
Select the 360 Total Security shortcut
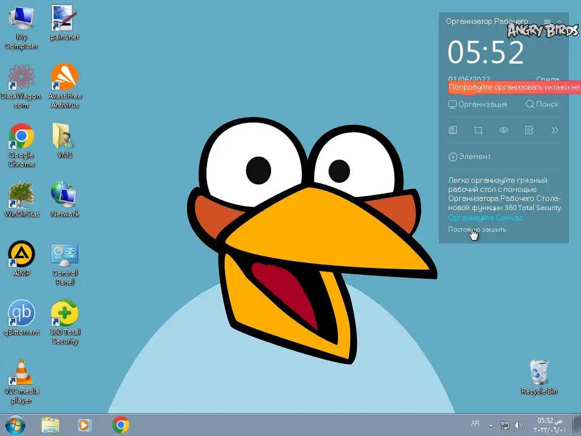point(65,322)
